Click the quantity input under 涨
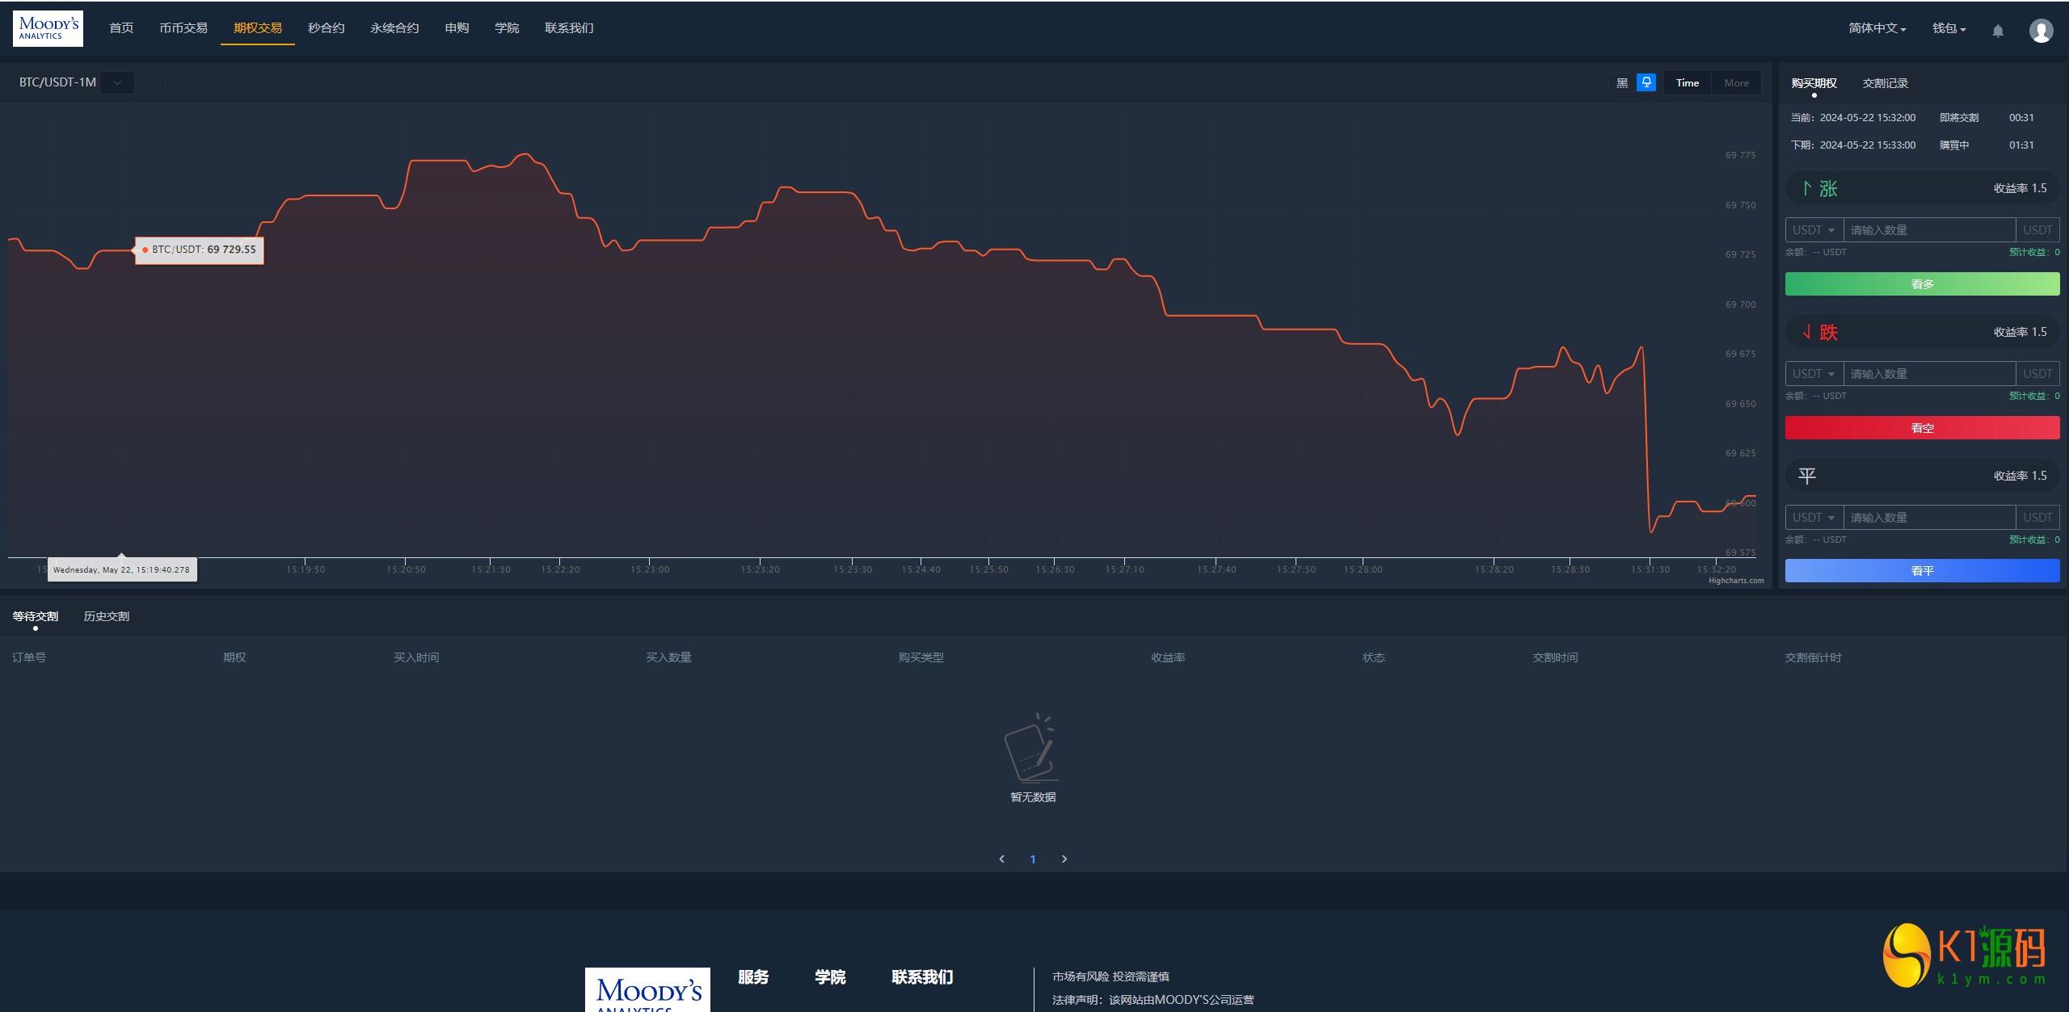2069x1012 pixels. click(x=1928, y=230)
